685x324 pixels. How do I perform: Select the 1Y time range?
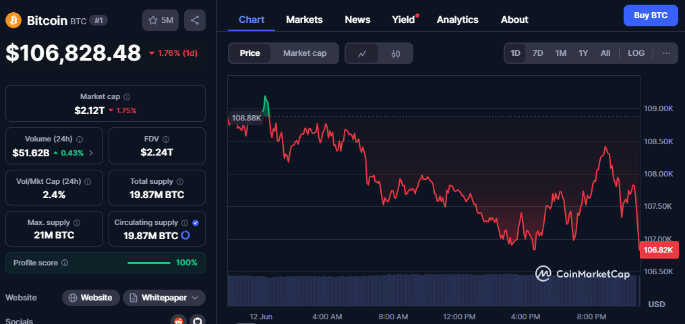(583, 53)
